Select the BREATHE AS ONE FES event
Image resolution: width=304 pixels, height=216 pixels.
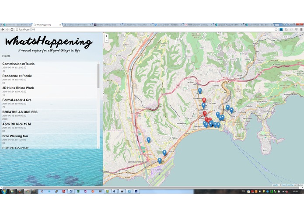coord(49,115)
